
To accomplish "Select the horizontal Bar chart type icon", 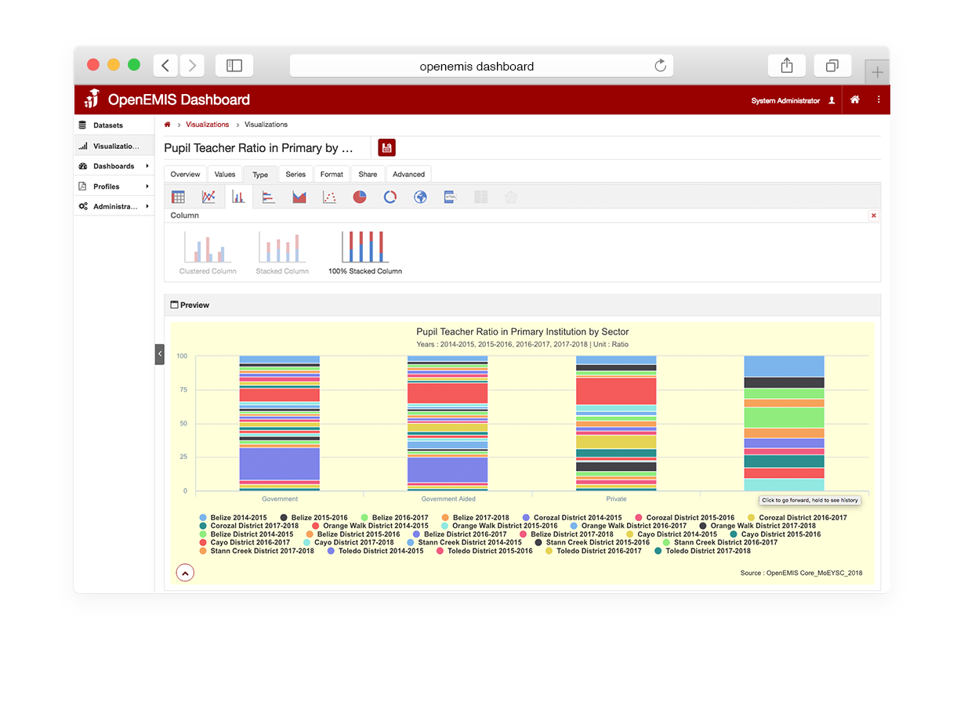I will coord(269,197).
